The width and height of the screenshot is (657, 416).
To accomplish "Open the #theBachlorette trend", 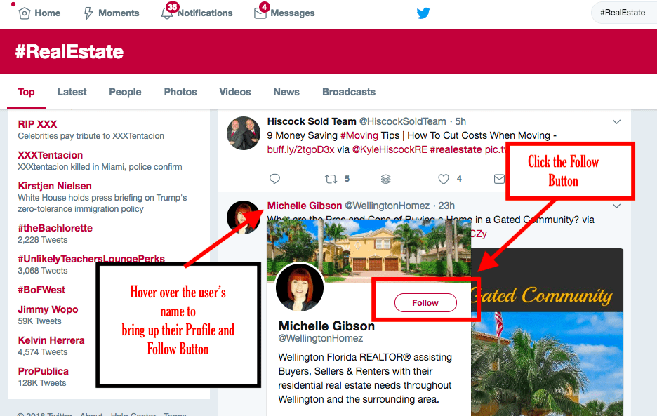I will (x=55, y=228).
